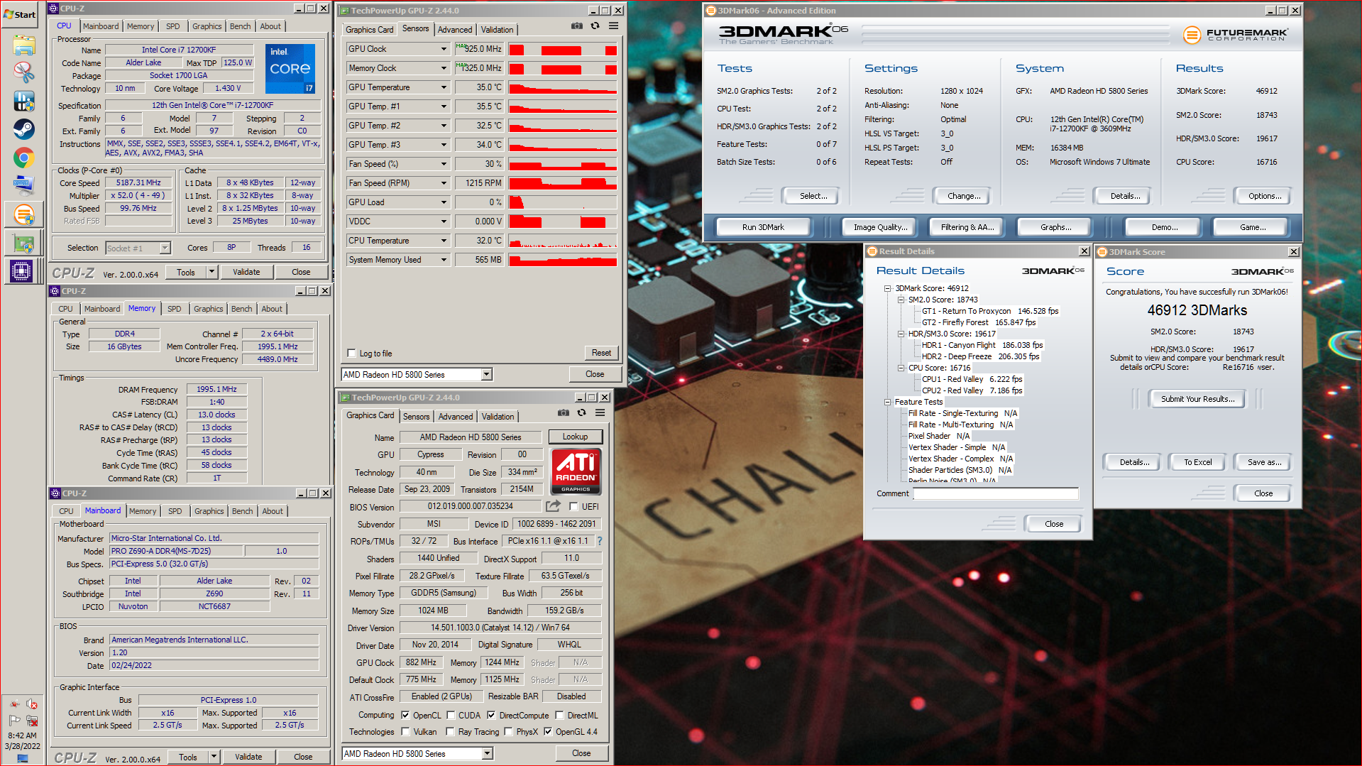Image resolution: width=1362 pixels, height=766 pixels.
Task: Launch the Snipping Tool taskbar icon
Action: (23, 72)
